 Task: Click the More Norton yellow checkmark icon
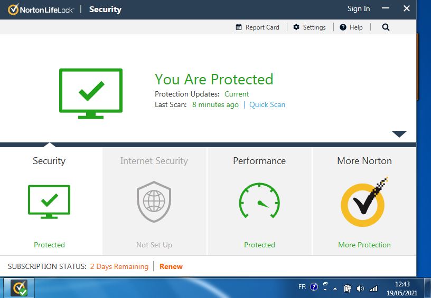point(364,202)
